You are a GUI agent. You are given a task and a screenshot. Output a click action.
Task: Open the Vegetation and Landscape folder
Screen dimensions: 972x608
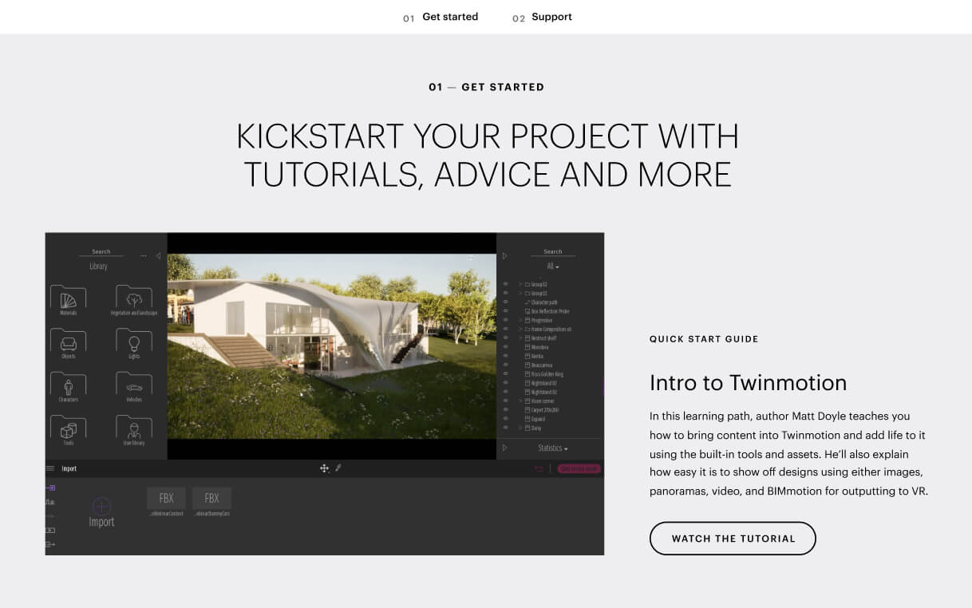click(x=134, y=298)
